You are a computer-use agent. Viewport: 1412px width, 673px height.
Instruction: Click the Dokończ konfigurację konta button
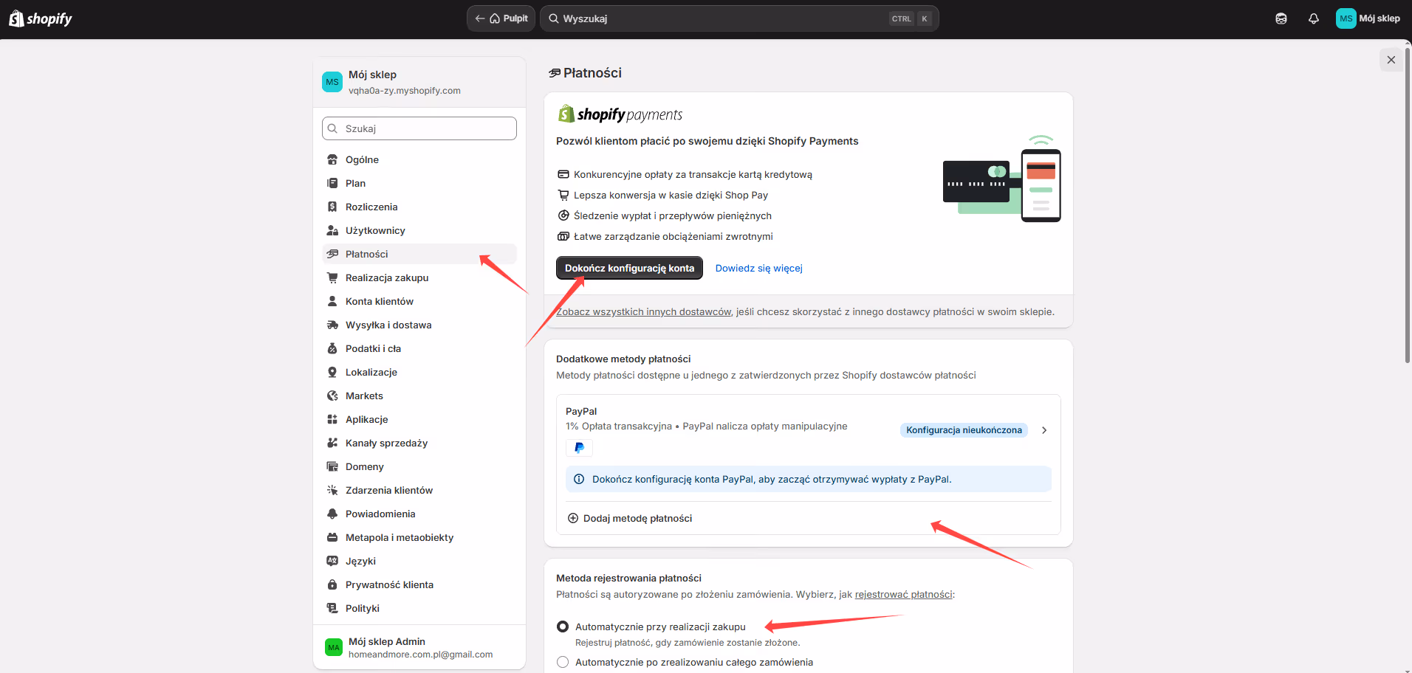(x=628, y=268)
